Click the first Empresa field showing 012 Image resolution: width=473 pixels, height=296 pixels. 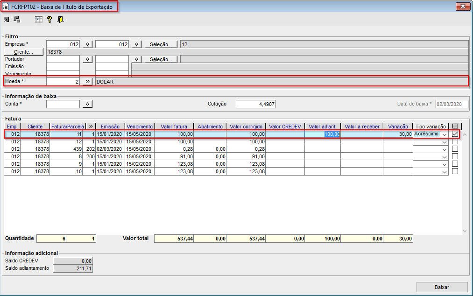63,44
